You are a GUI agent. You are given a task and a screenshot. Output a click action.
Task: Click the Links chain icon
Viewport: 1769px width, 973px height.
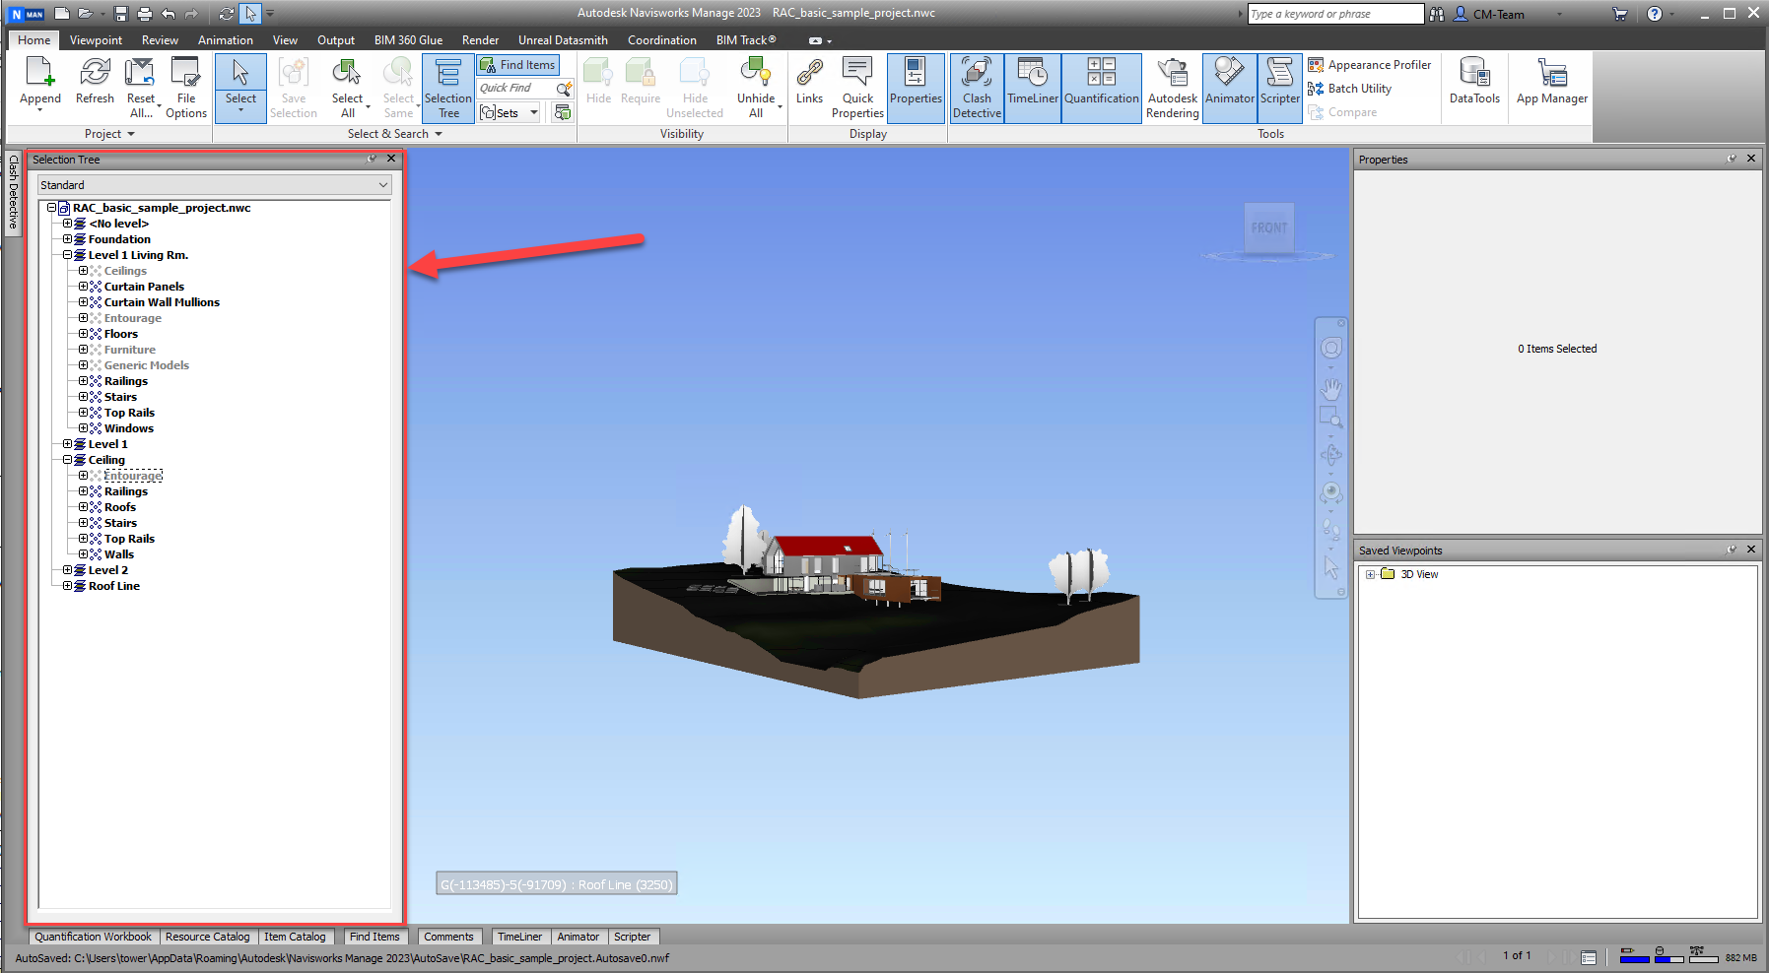tap(809, 73)
